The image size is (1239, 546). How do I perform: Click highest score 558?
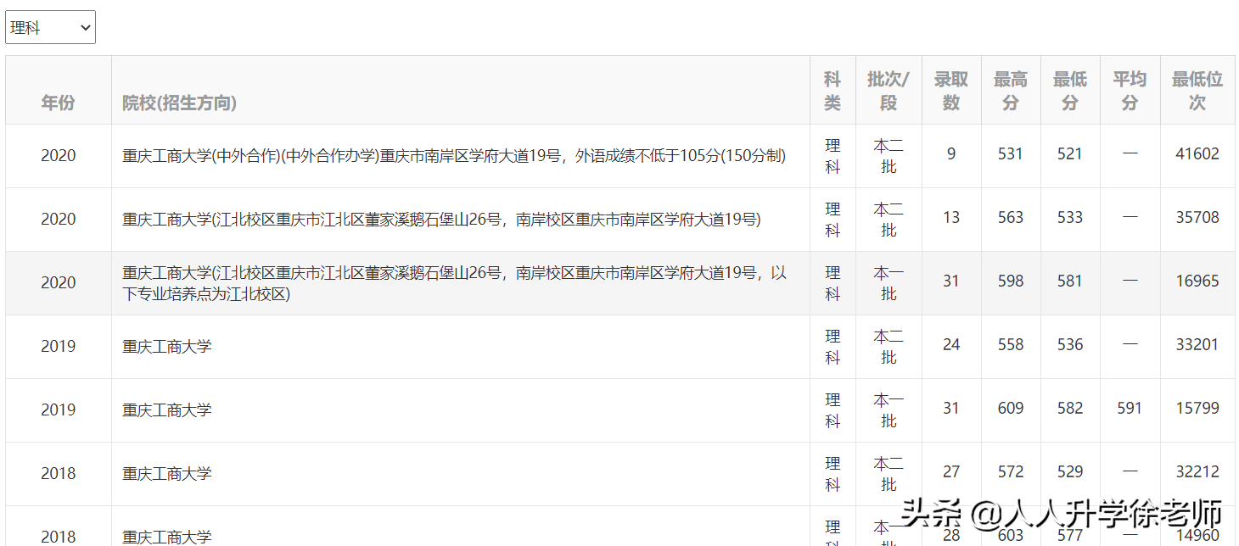pyautogui.click(x=1011, y=345)
